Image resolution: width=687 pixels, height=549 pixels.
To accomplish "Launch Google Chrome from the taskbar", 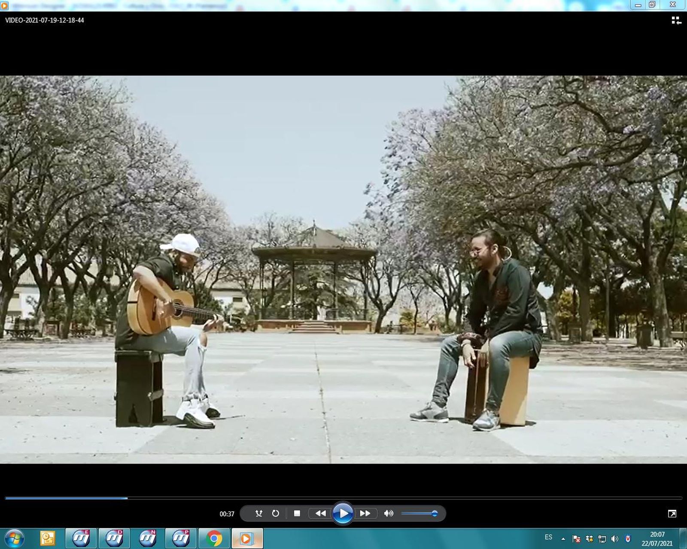I will coord(214,539).
